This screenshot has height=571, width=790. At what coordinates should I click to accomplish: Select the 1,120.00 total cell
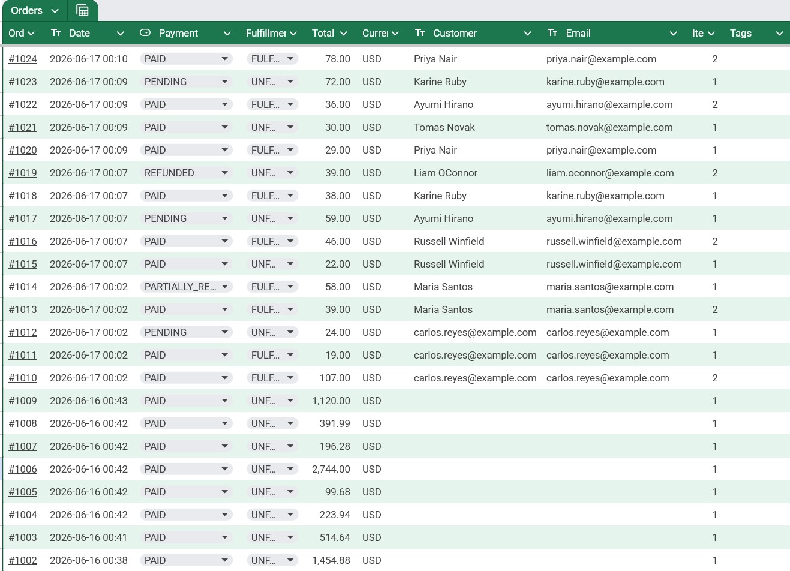tap(331, 401)
